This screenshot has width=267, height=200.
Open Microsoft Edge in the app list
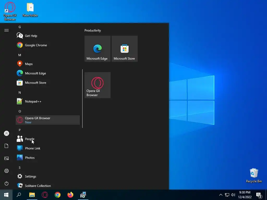tap(48, 73)
